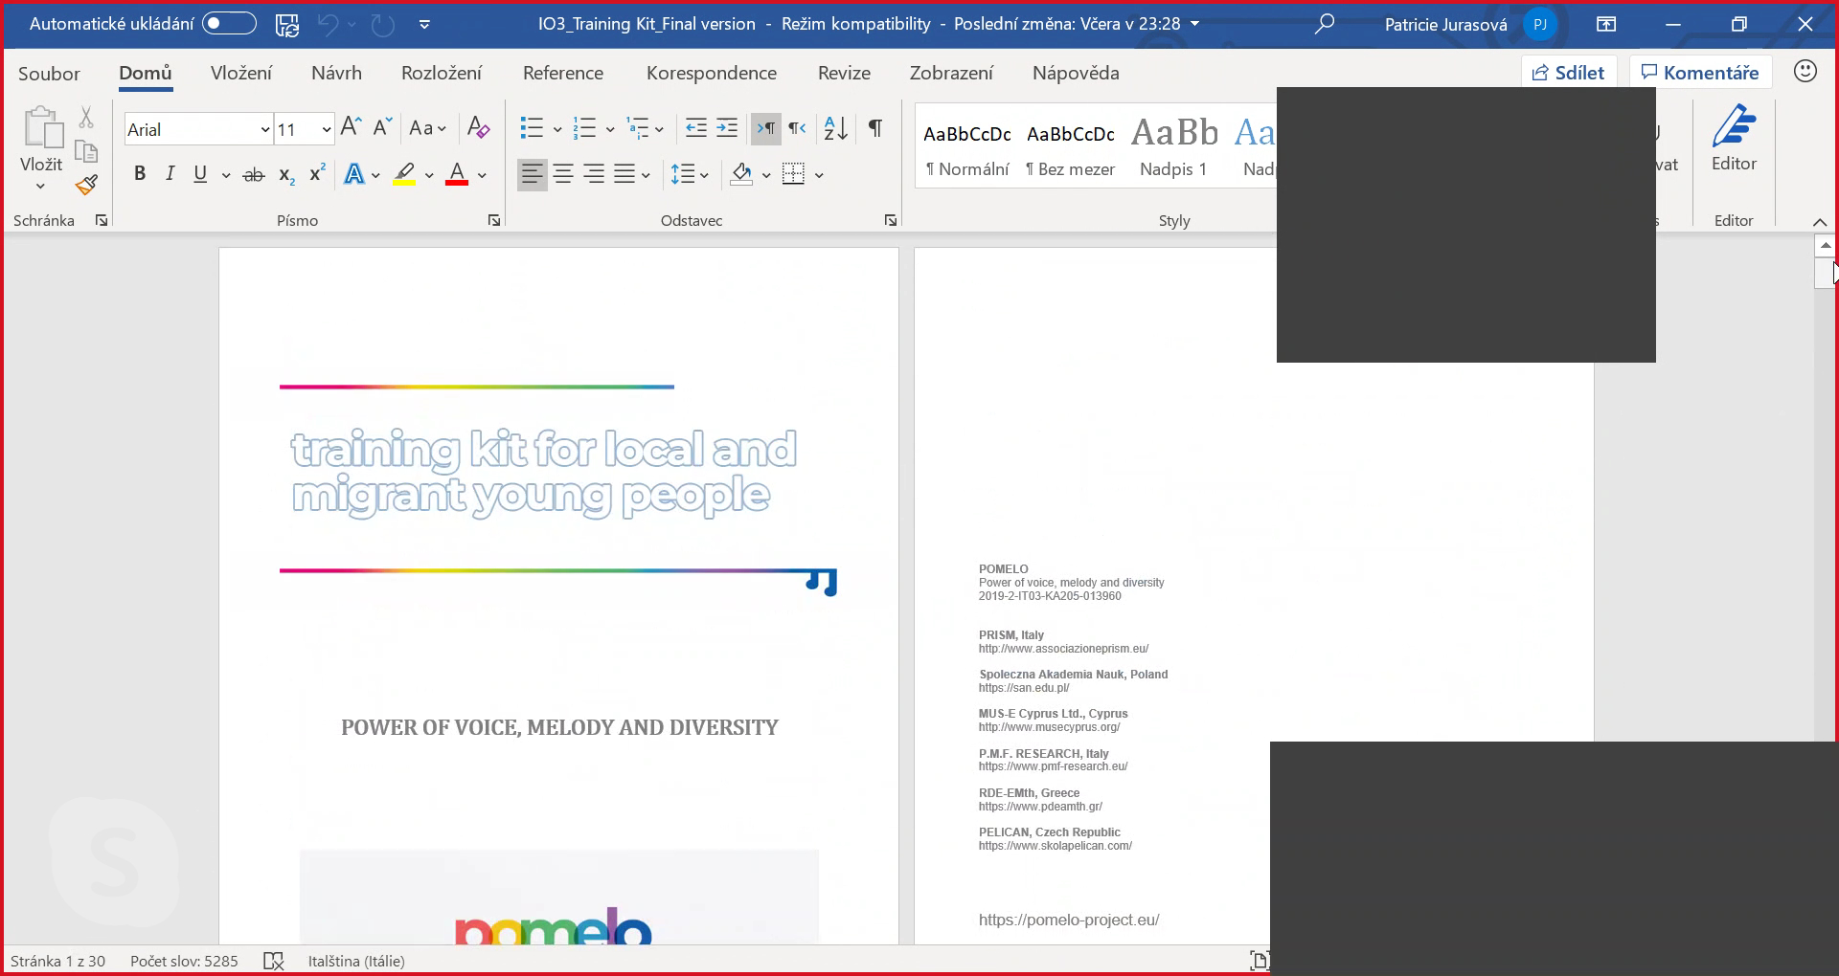Click the Komentáře button
Screen dimensions: 1839x976
[1700, 73]
